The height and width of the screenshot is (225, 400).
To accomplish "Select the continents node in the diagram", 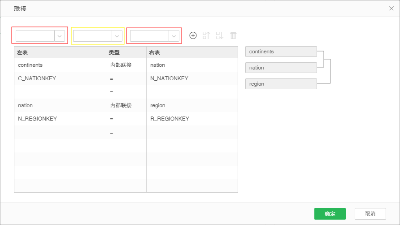I will point(281,52).
